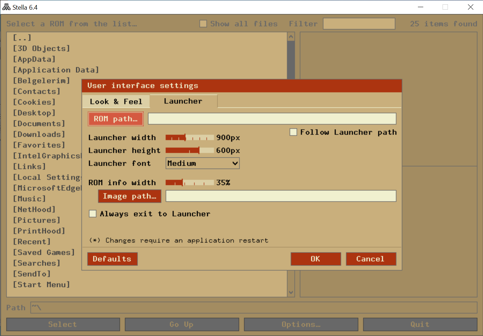Confirm settings with OK button
Image resolution: width=483 pixels, height=336 pixels.
tap(316, 259)
